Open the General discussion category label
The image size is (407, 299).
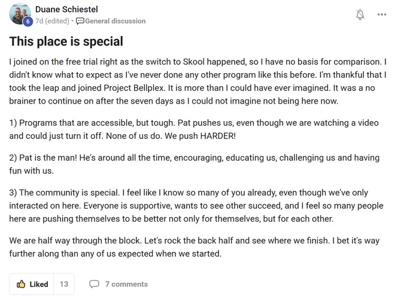coord(115,21)
